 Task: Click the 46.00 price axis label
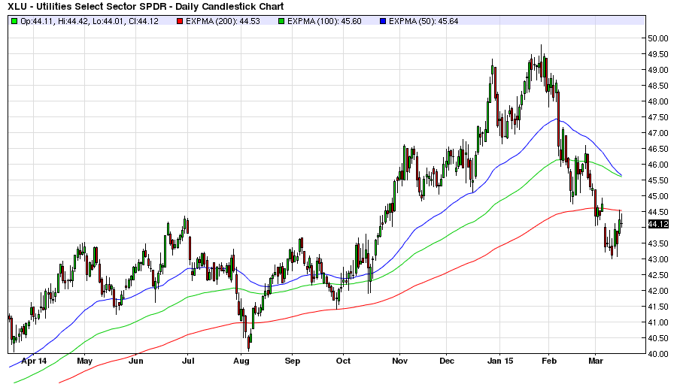[x=658, y=165]
